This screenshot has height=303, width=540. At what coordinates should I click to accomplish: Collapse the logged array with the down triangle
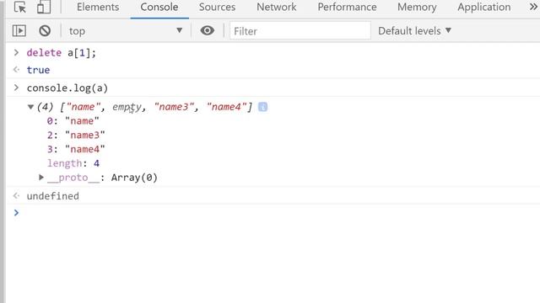click(30, 107)
